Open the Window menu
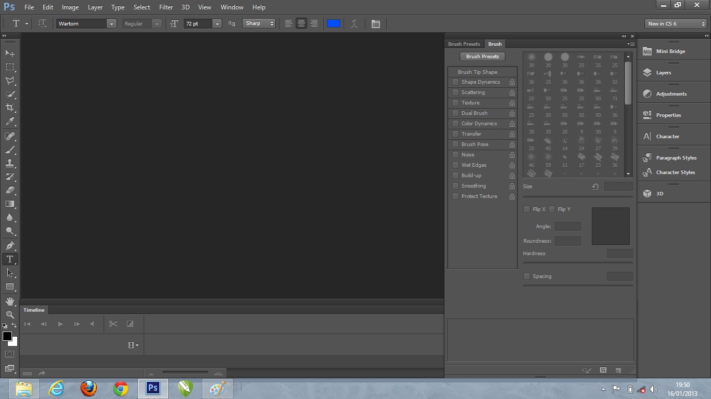Viewport: 711px width, 399px height. (x=232, y=7)
